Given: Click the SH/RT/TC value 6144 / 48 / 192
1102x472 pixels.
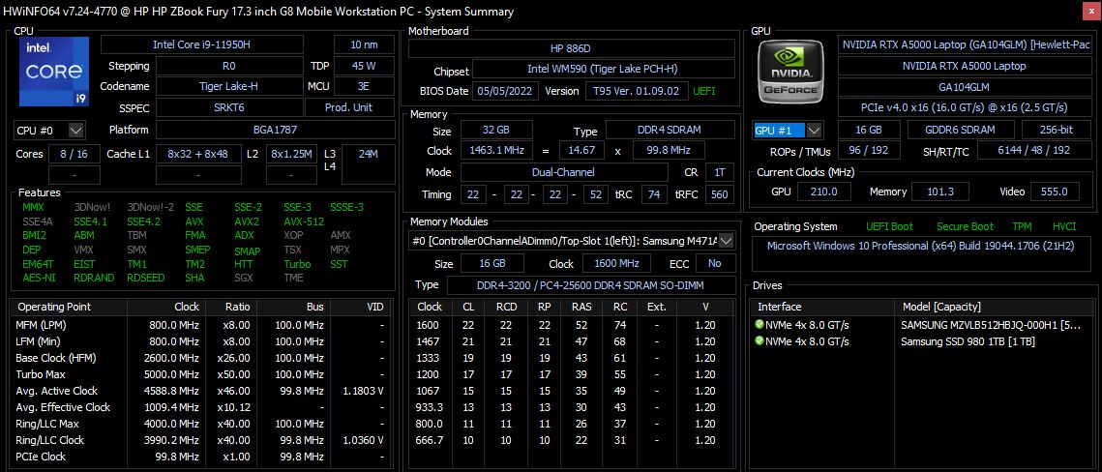Looking at the screenshot, I should click(1034, 151).
